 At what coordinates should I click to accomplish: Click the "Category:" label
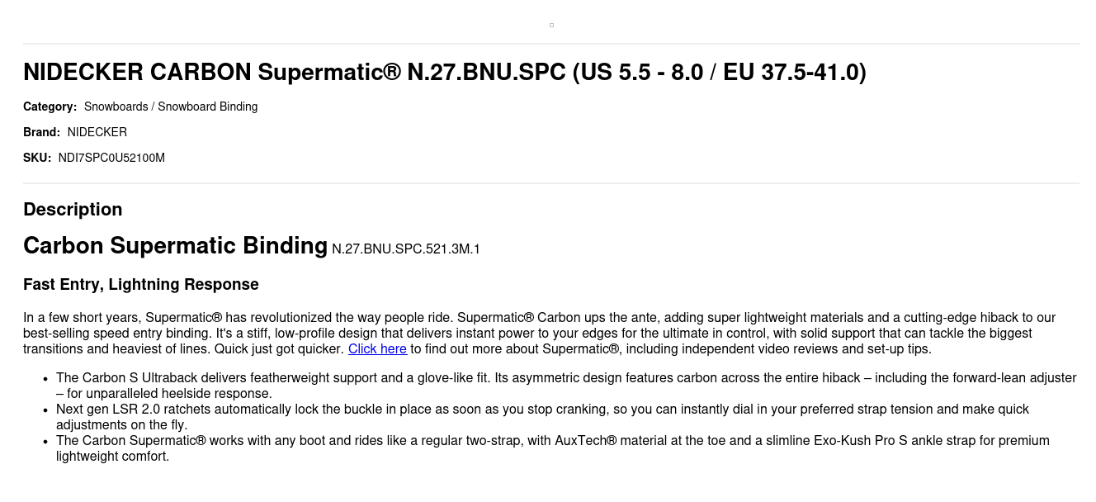click(x=50, y=107)
